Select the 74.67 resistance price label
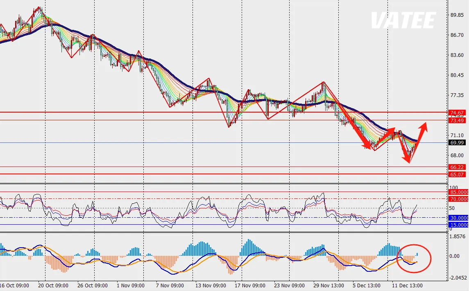 (457, 113)
